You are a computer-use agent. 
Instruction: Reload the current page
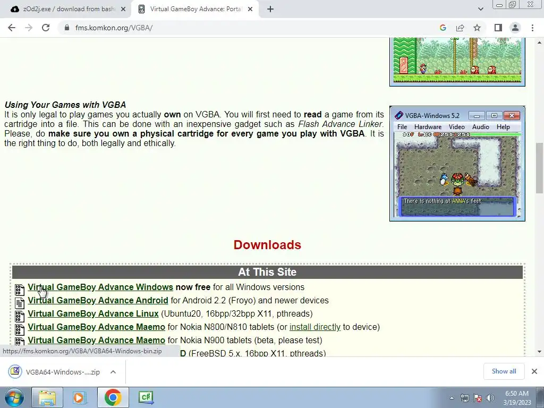(x=46, y=28)
